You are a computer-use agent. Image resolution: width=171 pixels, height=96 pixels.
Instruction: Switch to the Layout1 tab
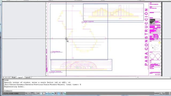pos(20,77)
